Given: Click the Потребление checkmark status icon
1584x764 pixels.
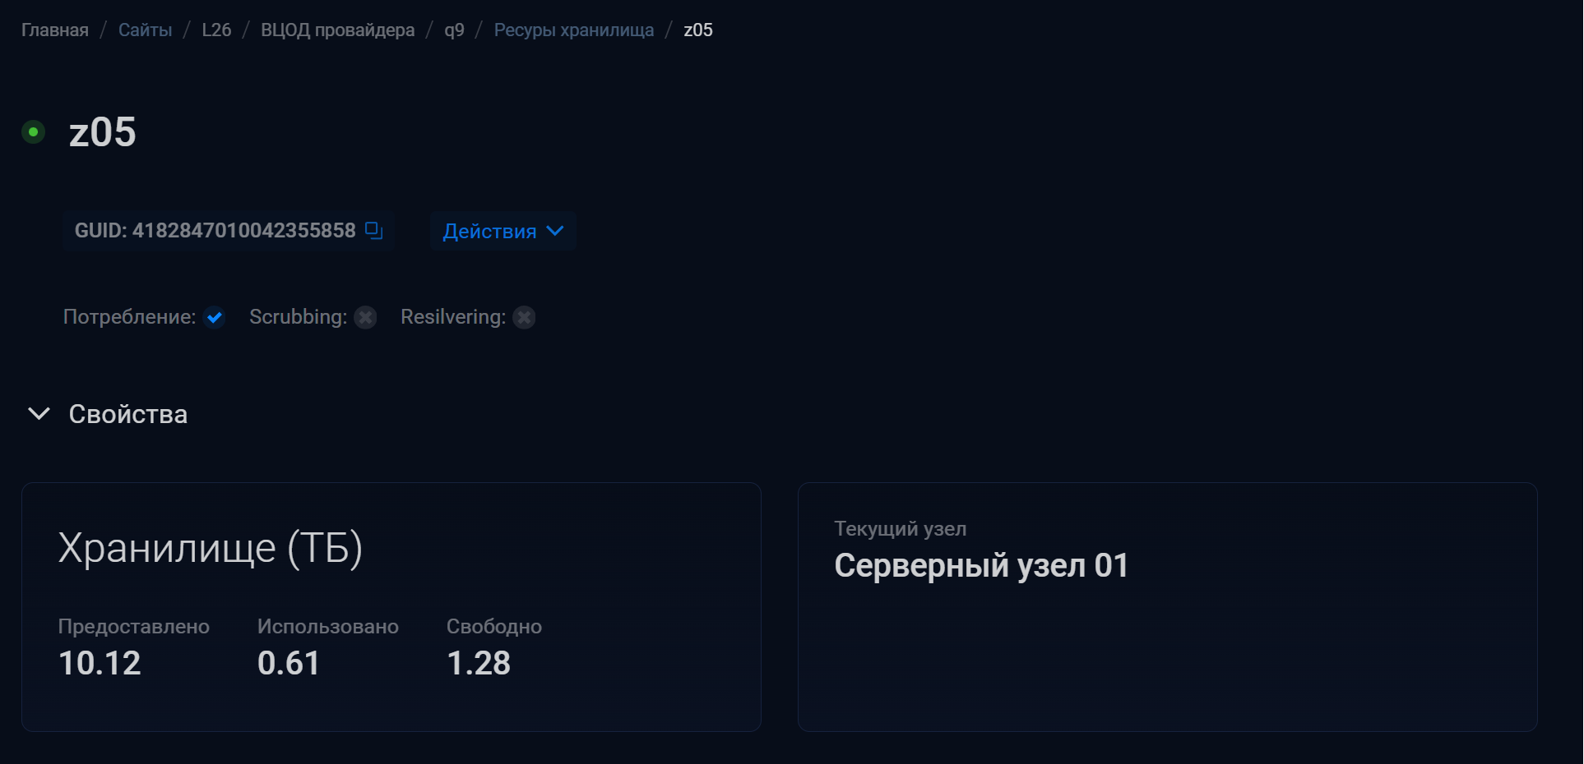Looking at the screenshot, I should point(215,317).
